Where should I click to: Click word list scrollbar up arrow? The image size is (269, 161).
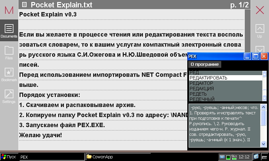point(264,74)
